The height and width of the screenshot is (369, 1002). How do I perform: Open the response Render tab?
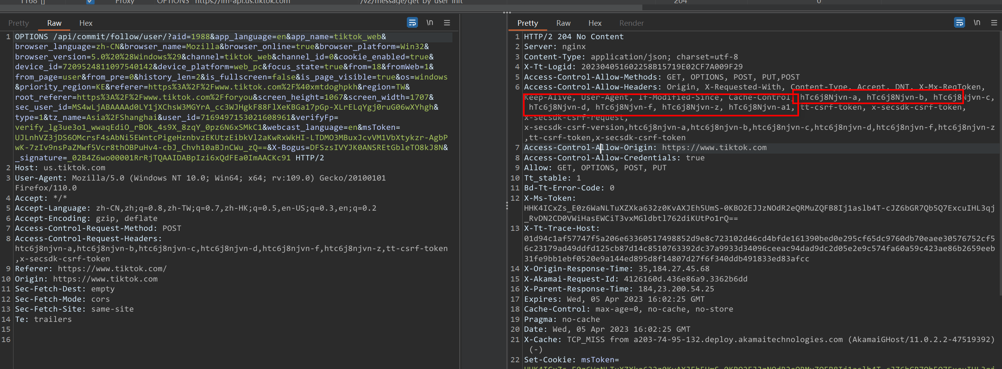[631, 23]
